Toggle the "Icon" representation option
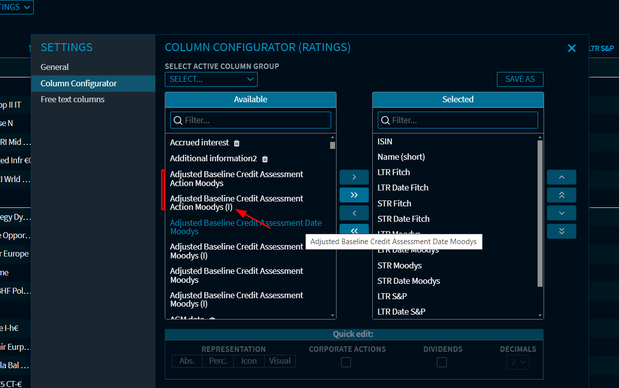This screenshot has height=388, width=619. (x=249, y=361)
